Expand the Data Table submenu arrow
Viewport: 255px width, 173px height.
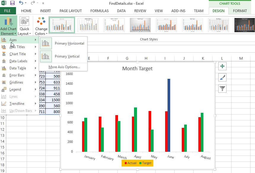[x=36, y=68]
